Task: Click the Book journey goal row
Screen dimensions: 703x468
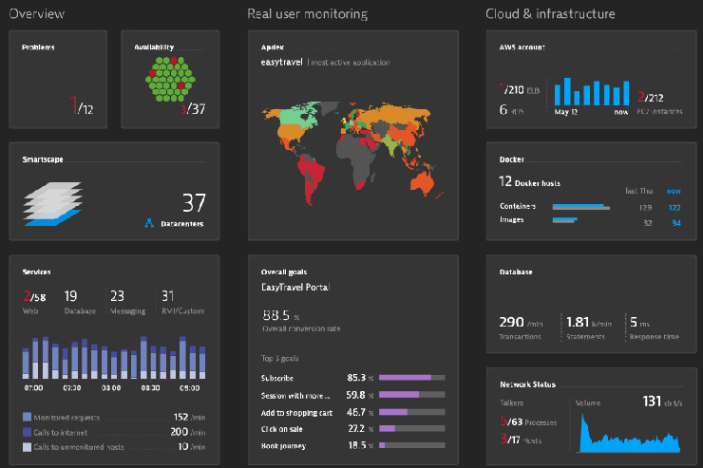Action: click(x=352, y=444)
